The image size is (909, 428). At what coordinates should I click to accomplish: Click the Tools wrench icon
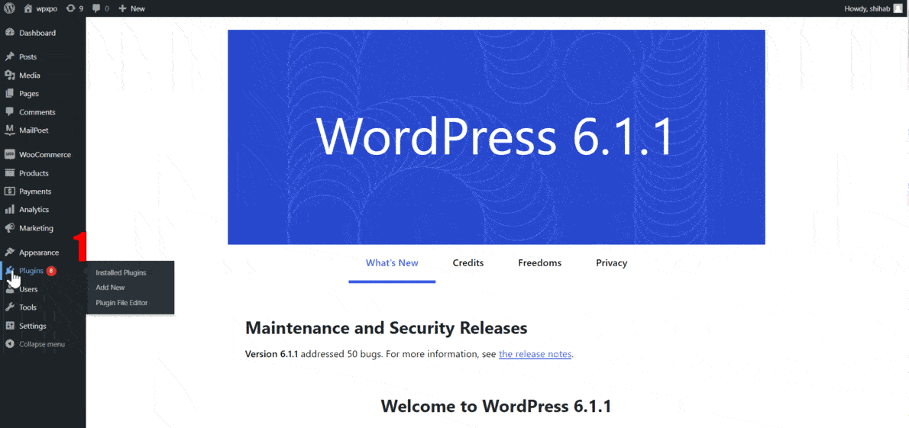pos(9,307)
